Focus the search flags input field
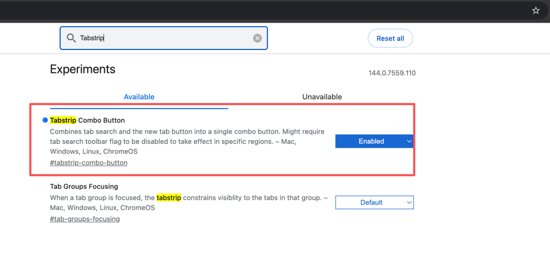Viewport: 550px width, 261px height. tap(163, 38)
